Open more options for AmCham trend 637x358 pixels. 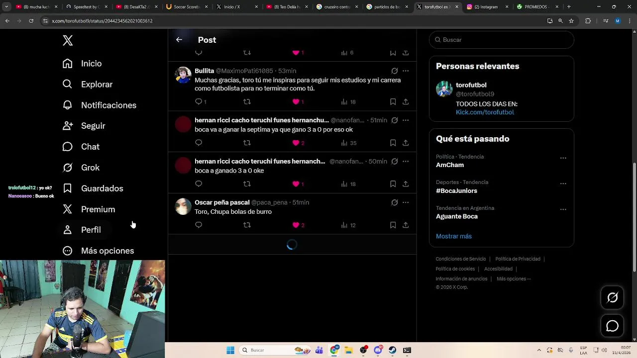(x=563, y=158)
